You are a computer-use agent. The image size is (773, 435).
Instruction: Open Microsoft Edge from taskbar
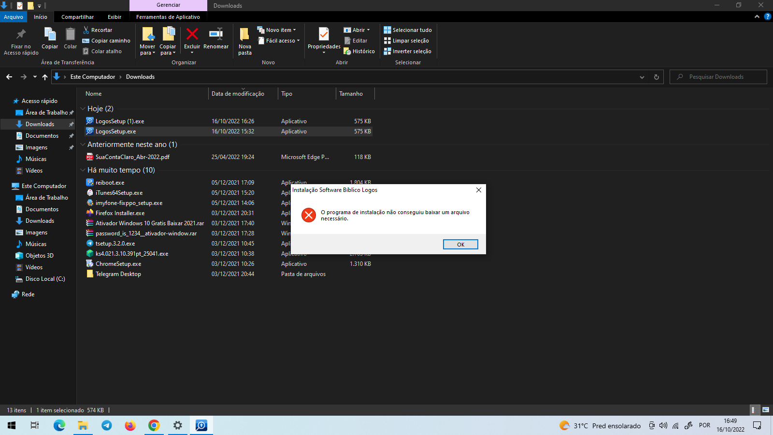(x=59, y=425)
